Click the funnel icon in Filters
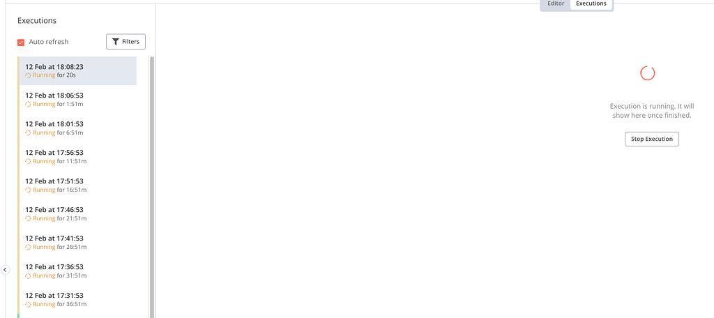This screenshot has width=714, height=318. tap(116, 42)
